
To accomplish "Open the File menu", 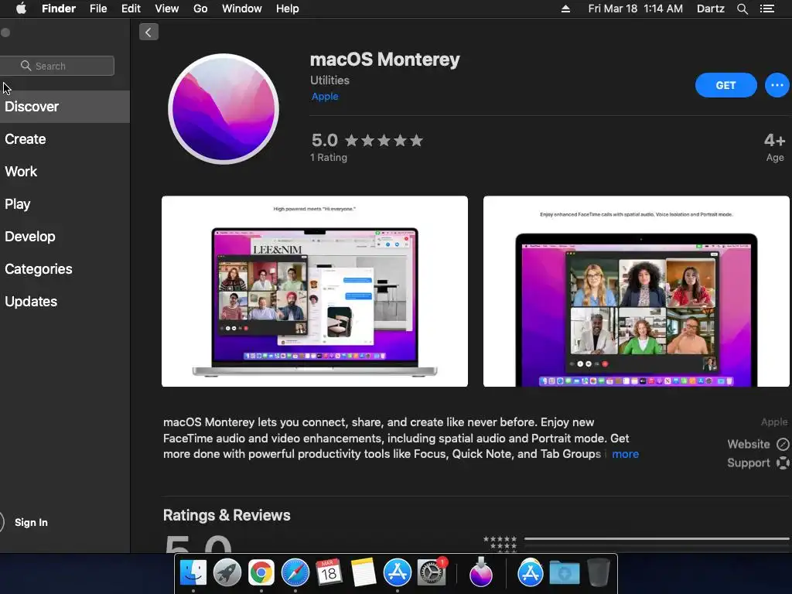I will pos(98,9).
